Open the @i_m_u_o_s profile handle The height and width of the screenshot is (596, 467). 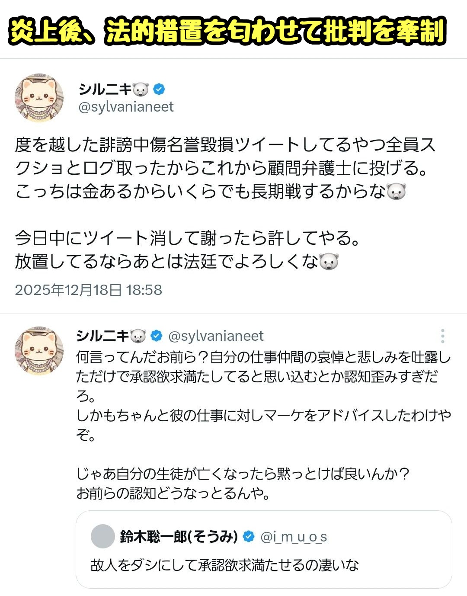coord(294,537)
